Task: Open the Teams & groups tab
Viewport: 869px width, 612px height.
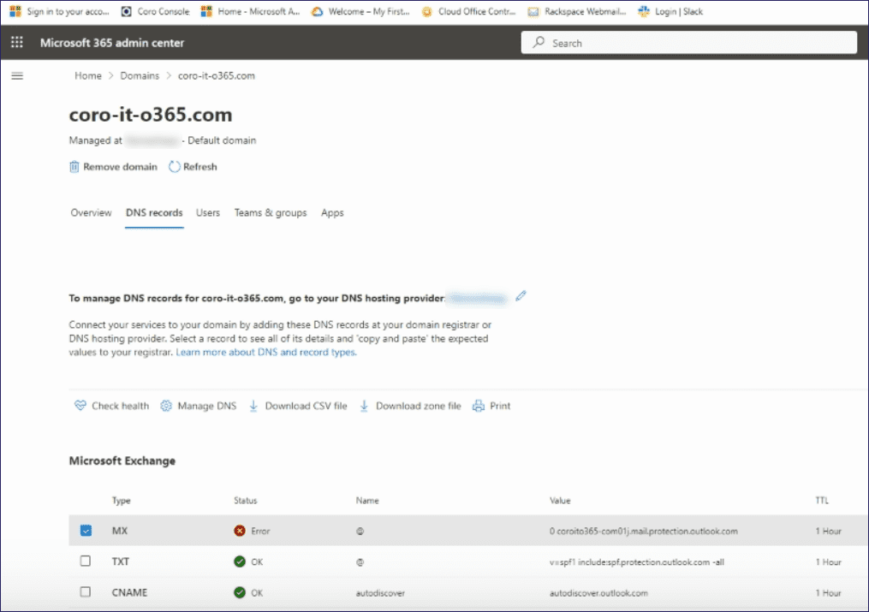Action: tap(271, 212)
